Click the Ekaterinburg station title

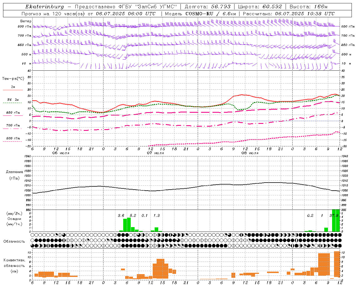(x=44, y=7)
